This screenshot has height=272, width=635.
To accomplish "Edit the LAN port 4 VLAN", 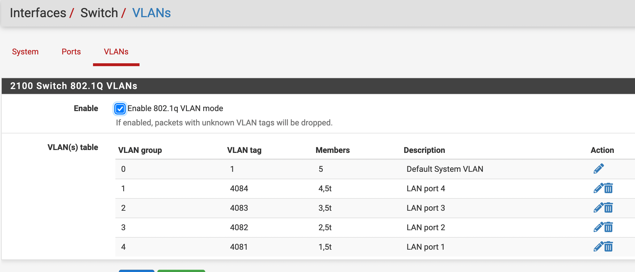I will pos(598,188).
